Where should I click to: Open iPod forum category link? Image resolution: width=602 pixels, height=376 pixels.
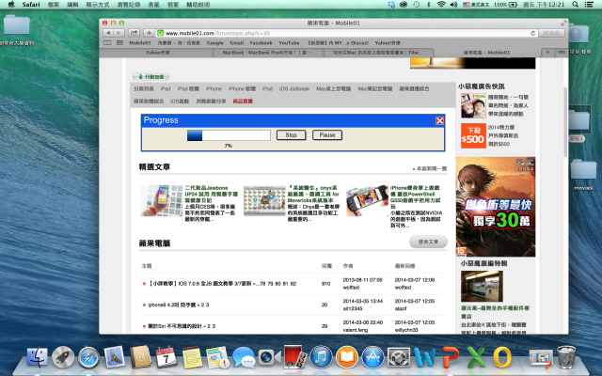[267, 88]
